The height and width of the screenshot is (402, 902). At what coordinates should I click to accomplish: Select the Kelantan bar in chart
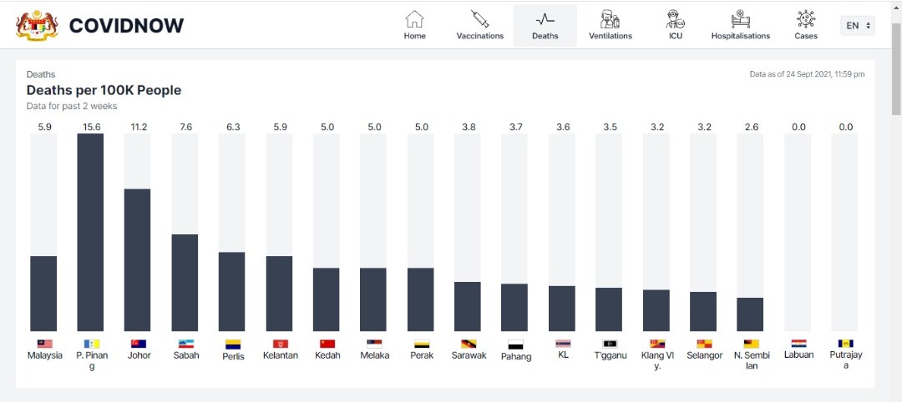point(279,294)
